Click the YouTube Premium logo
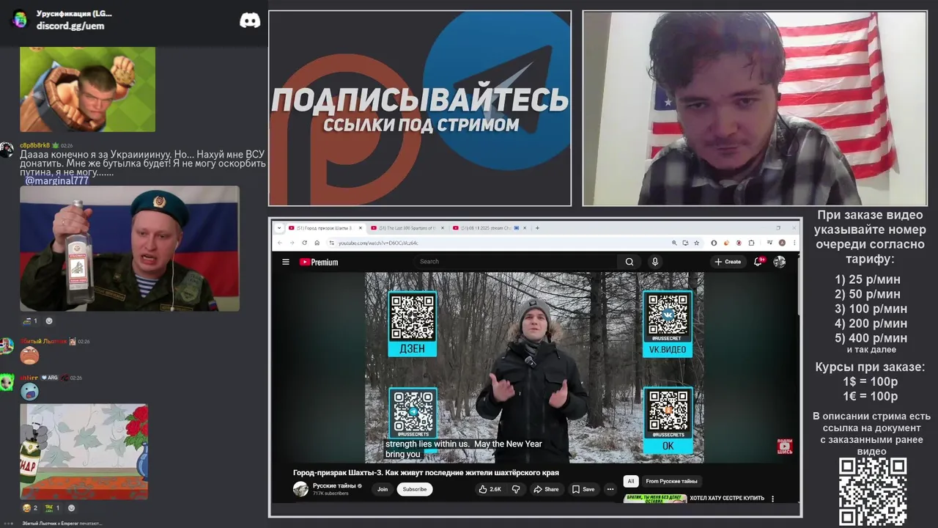Screen dimensions: 938x528 [x=319, y=262]
